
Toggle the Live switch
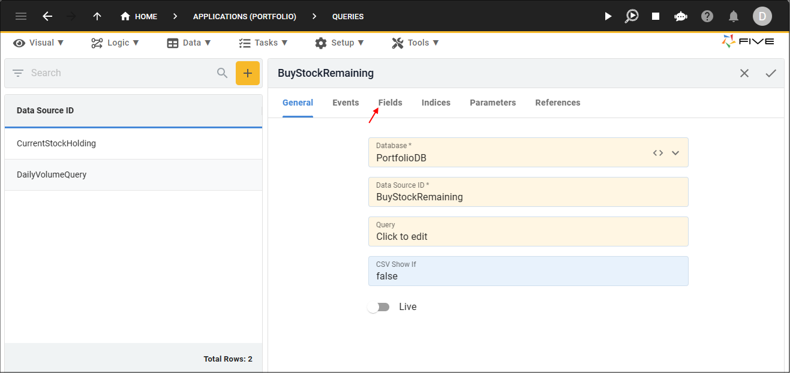(379, 307)
